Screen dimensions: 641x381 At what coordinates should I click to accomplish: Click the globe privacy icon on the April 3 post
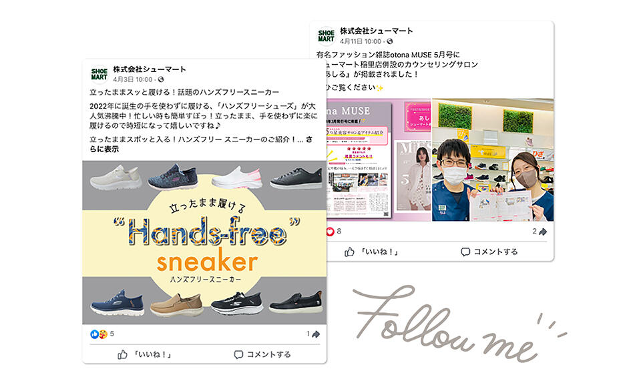[x=161, y=79]
